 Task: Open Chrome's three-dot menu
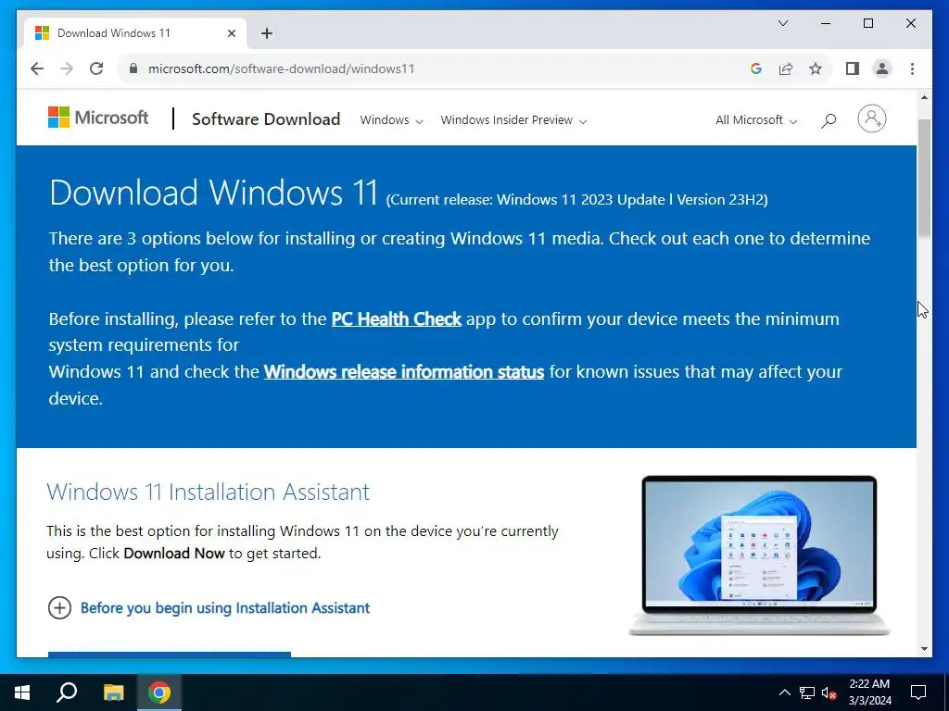(912, 69)
